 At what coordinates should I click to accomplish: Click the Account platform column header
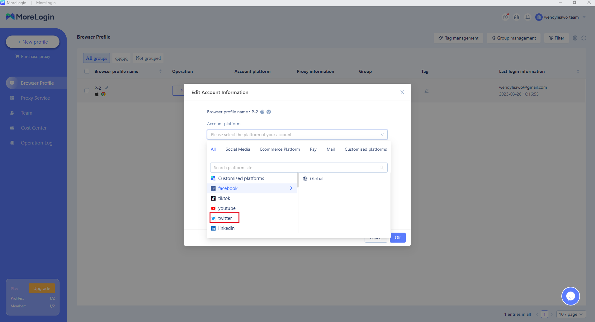[x=253, y=71]
